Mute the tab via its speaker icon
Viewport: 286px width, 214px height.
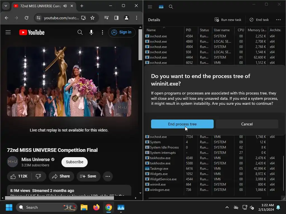[65, 6]
